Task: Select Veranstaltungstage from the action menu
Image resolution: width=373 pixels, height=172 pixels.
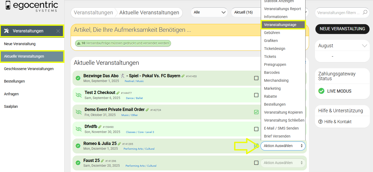Action: tap(283, 25)
